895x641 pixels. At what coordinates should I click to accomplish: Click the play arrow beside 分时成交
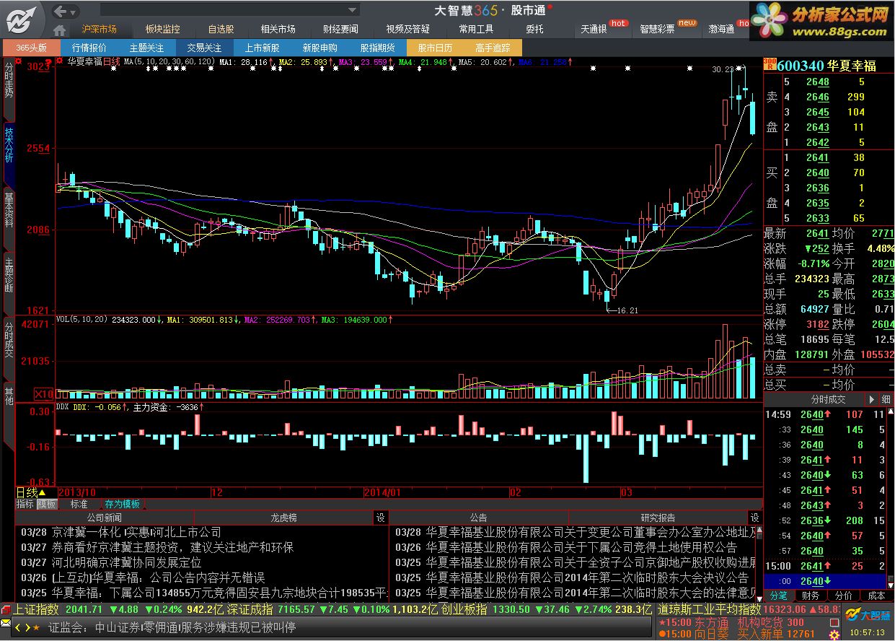click(871, 399)
